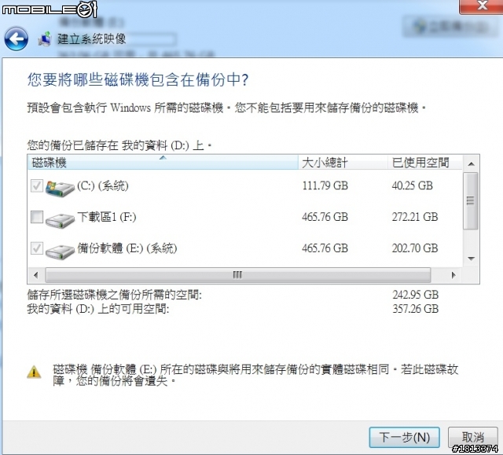
Task: Click the sort arrow on 磁碟機 column
Action: coord(163,158)
